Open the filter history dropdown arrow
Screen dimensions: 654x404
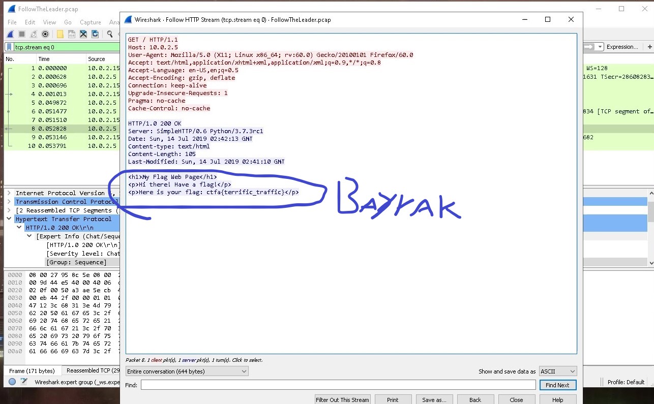tap(600, 47)
